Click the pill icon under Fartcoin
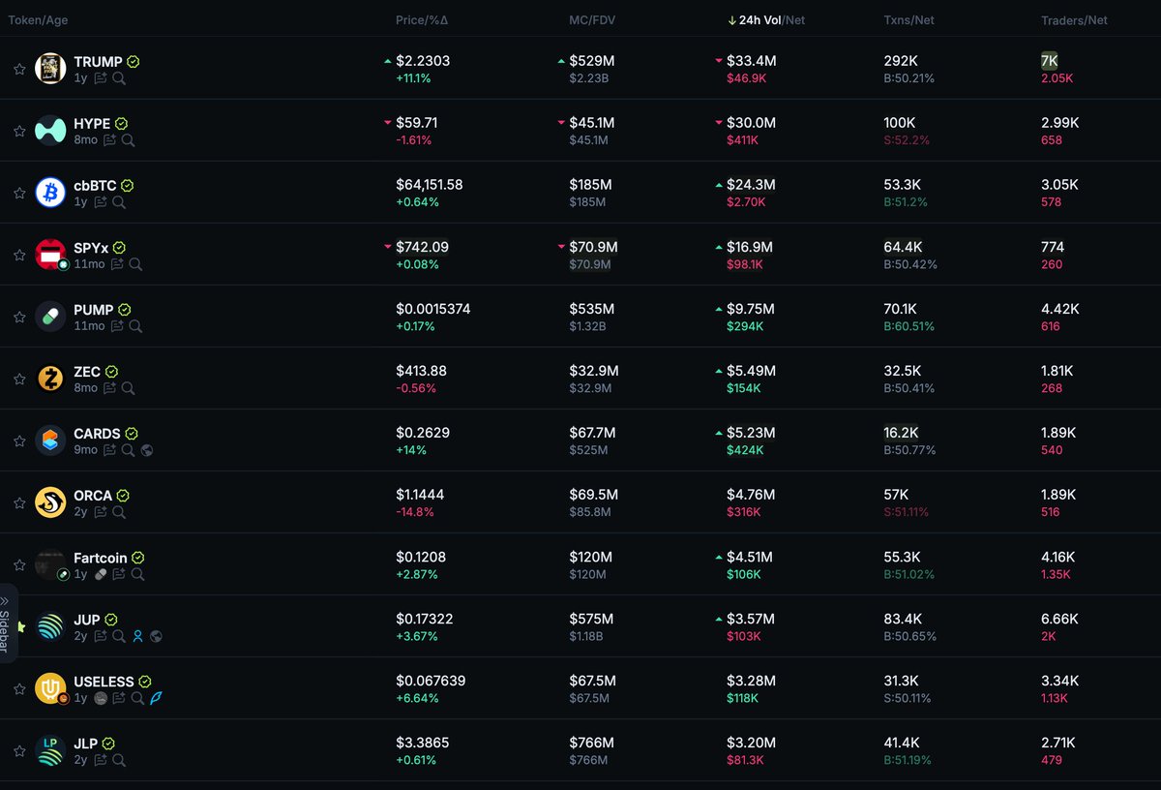This screenshot has height=790, width=1161. (x=101, y=574)
